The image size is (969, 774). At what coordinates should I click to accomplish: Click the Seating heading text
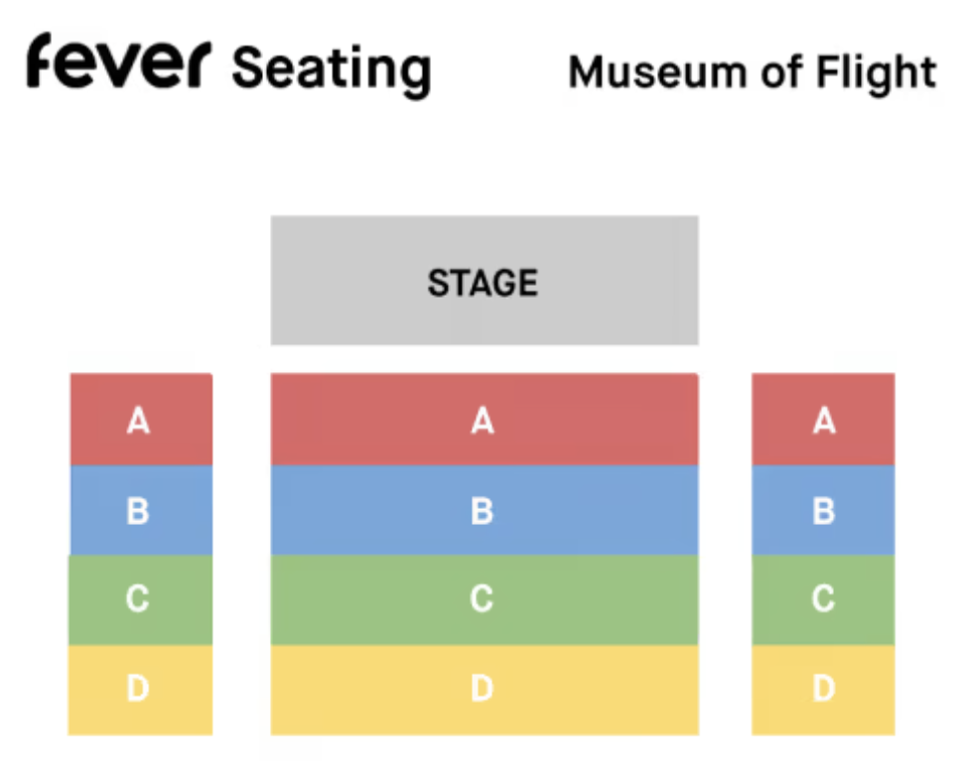(x=331, y=69)
